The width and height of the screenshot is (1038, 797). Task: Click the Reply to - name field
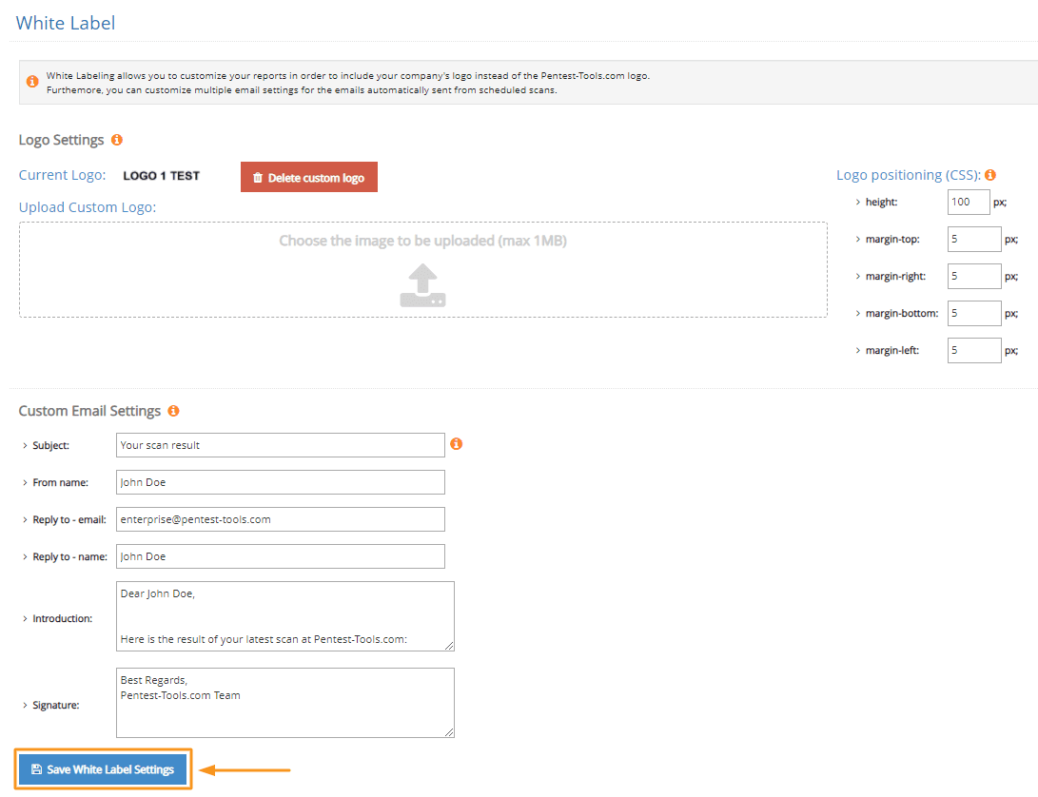pyautogui.click(x=280, y=556)
